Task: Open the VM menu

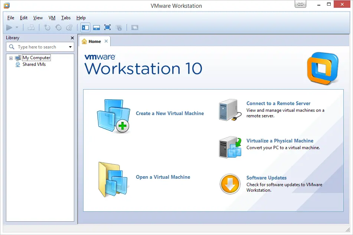Action: click(52, 18)
